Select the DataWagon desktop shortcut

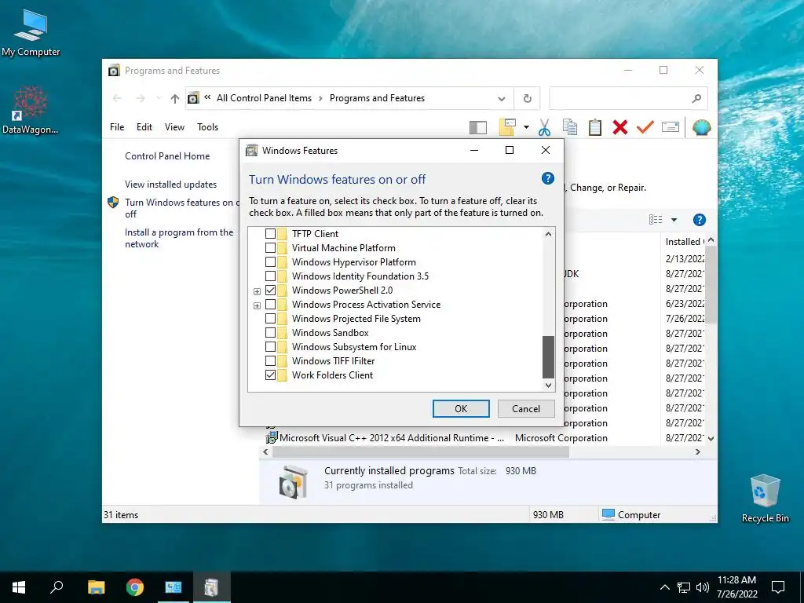coord(31,110)
